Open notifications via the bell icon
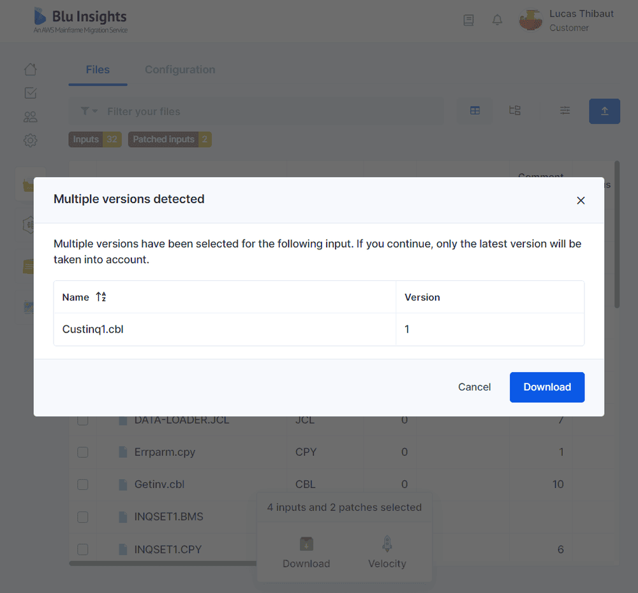638x593 pixels. tap(497, 20)
